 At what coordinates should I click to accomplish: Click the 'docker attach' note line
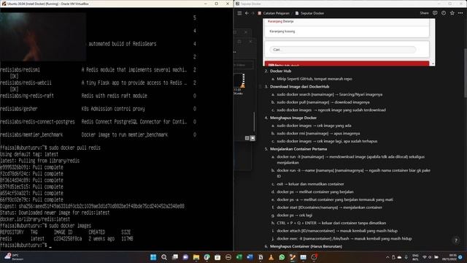click(337, 231)
